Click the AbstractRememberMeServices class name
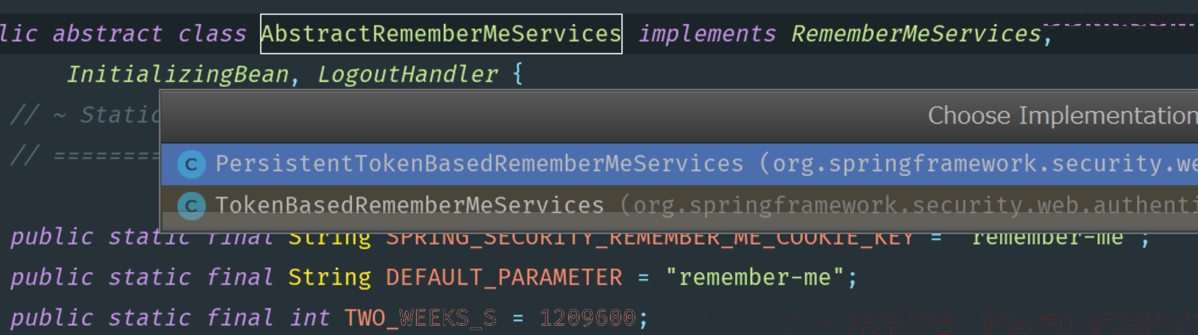This screenshot has height=335, width=1198. point(441,34)
